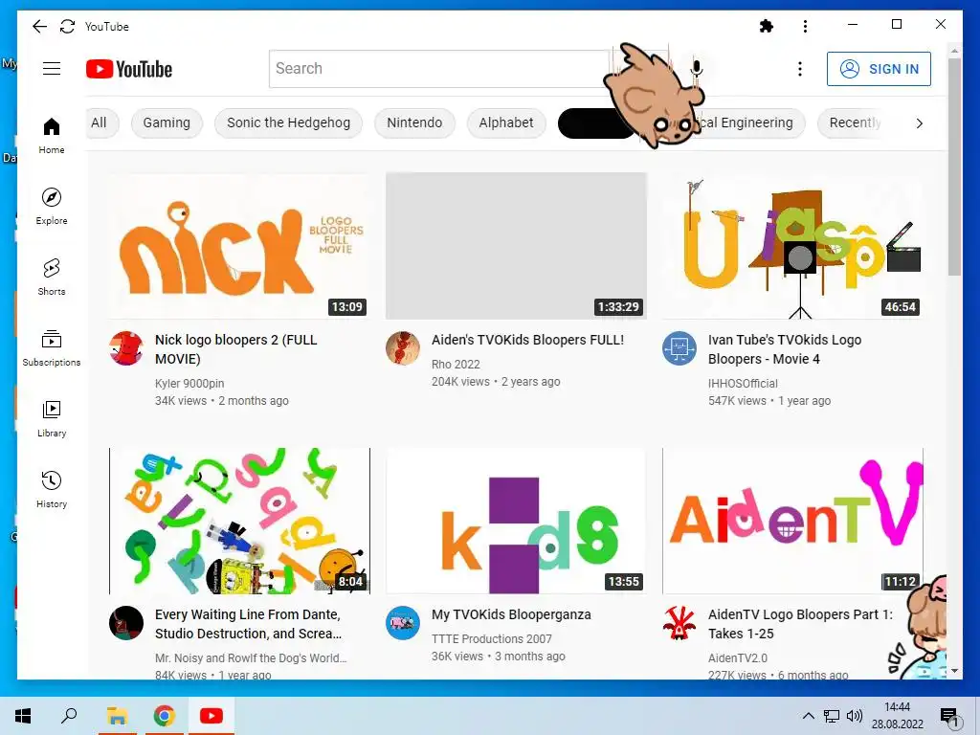Reload the page with the refresh icon
This screenshot has width=980, height=735.
tap(68, 26)
